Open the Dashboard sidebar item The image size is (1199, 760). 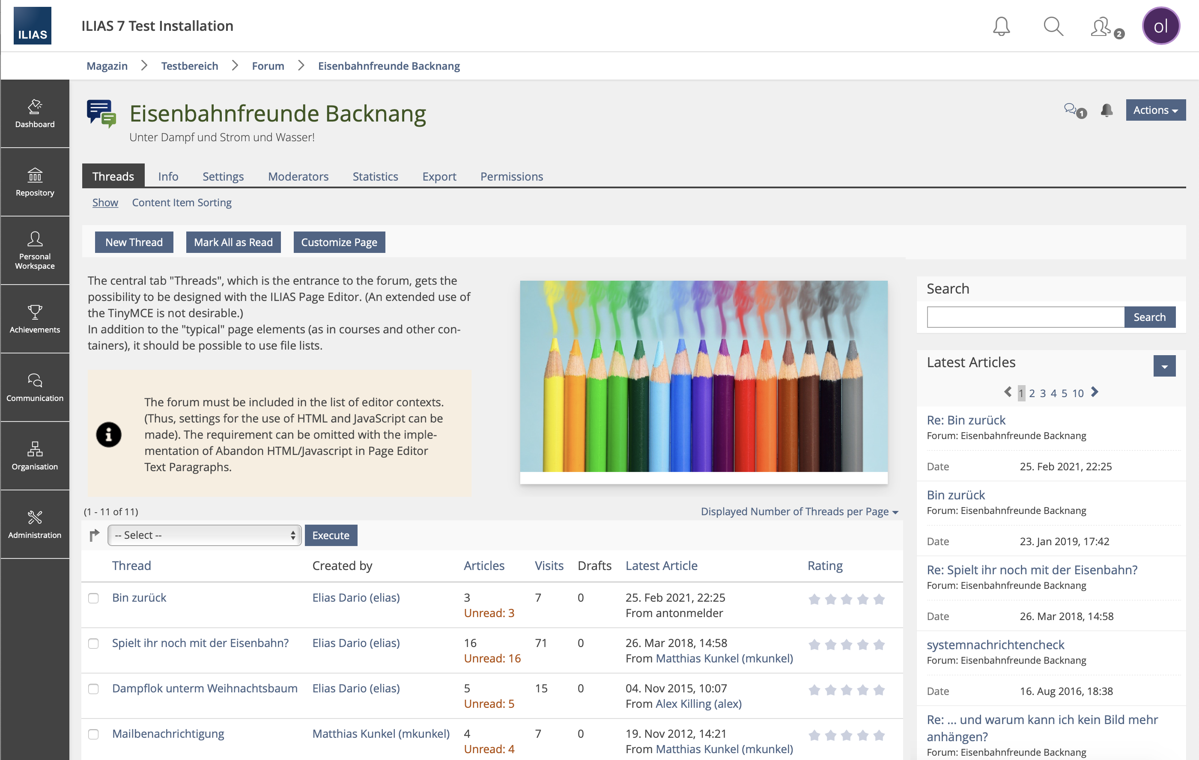(x=35, y=113)
